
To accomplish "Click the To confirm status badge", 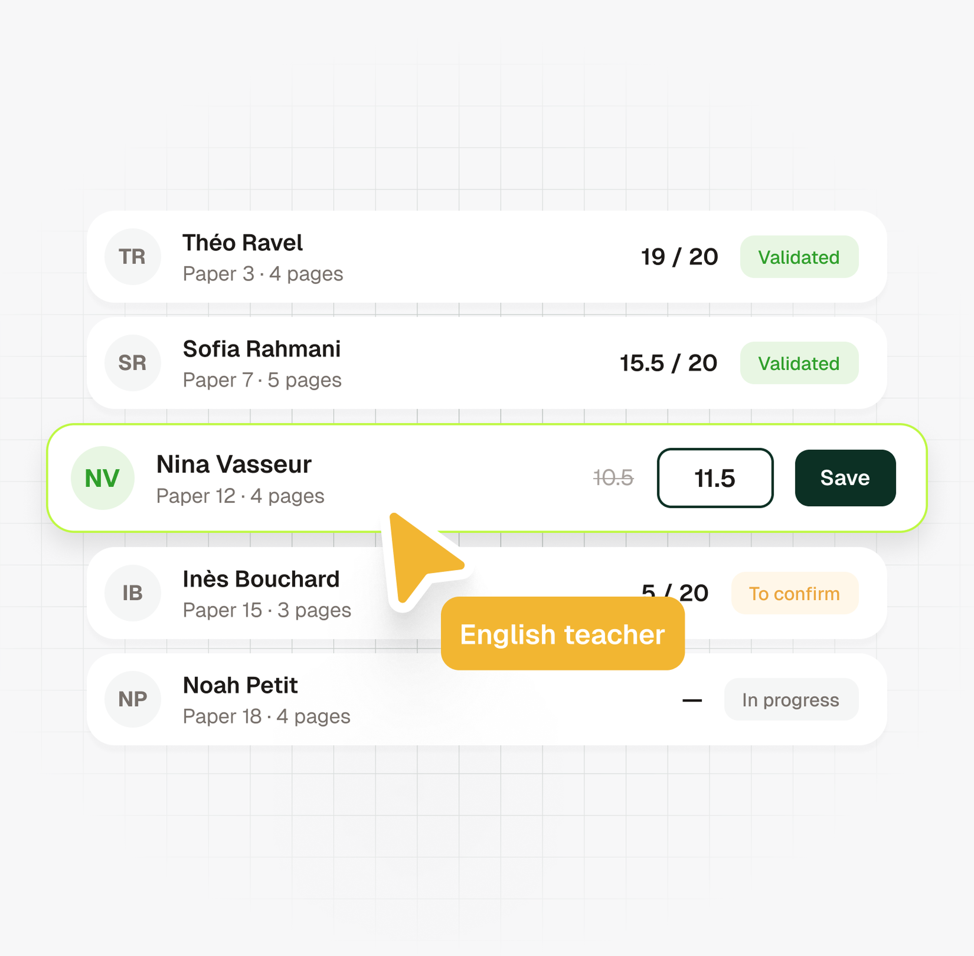I will click(795, 593).
